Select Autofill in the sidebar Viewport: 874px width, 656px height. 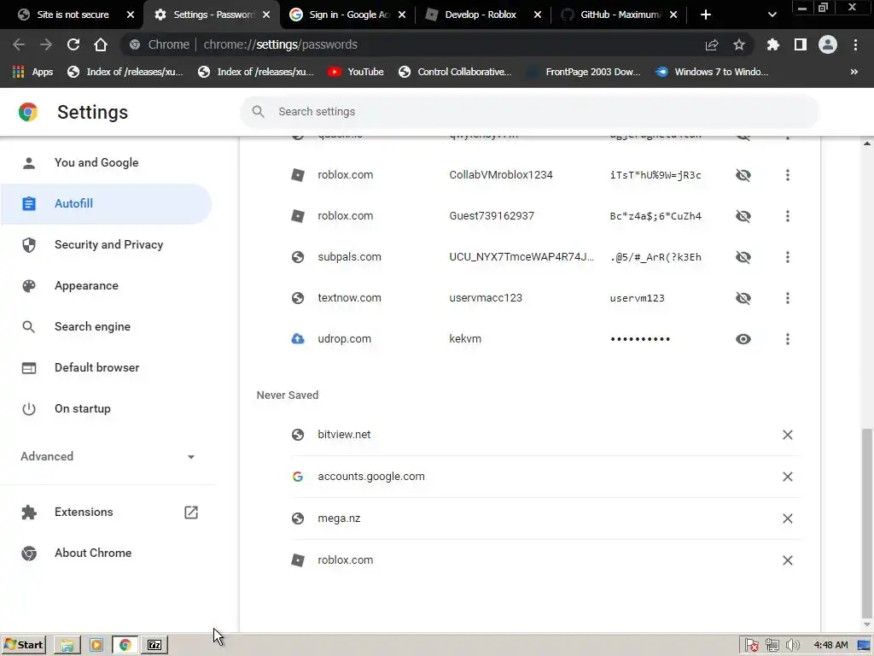(106, 203)
